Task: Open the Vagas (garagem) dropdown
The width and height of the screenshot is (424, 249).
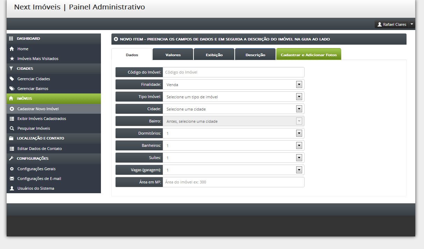Action: click(x=233, y=170)
